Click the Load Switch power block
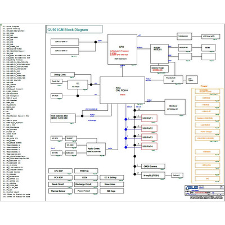The image size is (225, 225). coord(207,125)
